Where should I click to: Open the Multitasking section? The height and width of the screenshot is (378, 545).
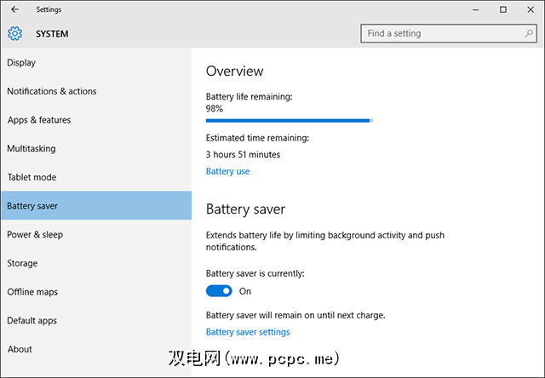(32, 148)
